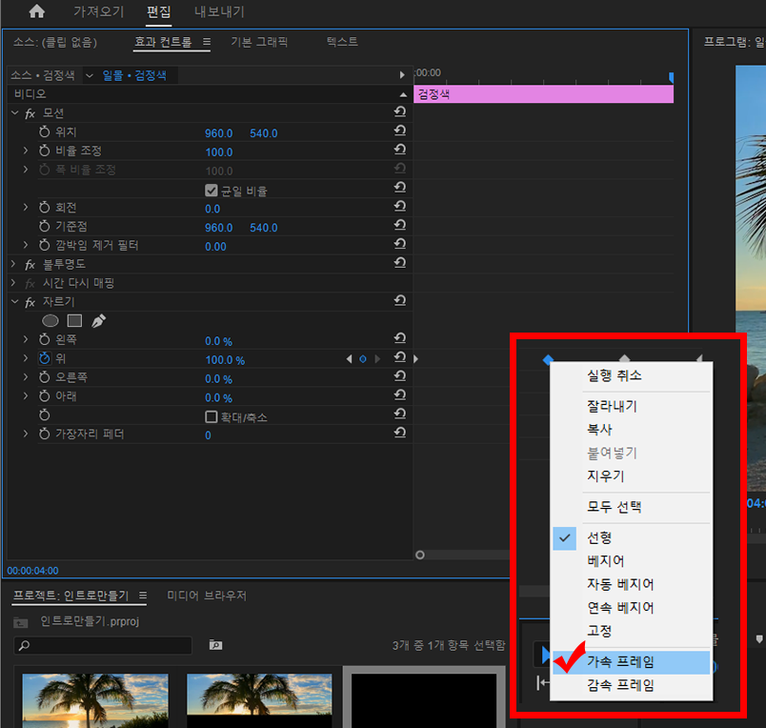Toggle the fx switch for 모션 effect
Viewport: 766px width, 728px height.
tap(30, 113)
